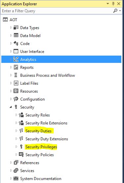Image resolution: width=124 pixels, height=183 pixels.
Task: Click the Security Policies icon
Action: pos(21,155)
